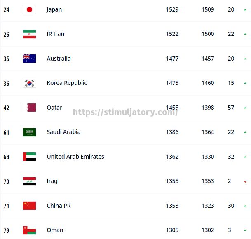Open the Saudi Arabia team link
The width and height of the screenshot is (251, 239).
coord(63,132)
